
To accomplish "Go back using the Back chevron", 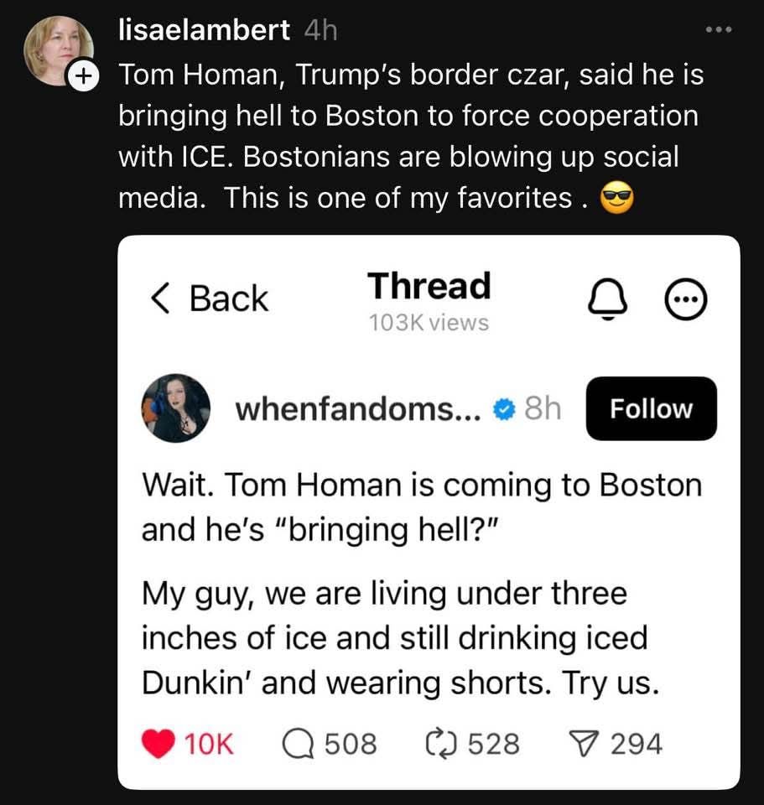I will coord(210,299).
